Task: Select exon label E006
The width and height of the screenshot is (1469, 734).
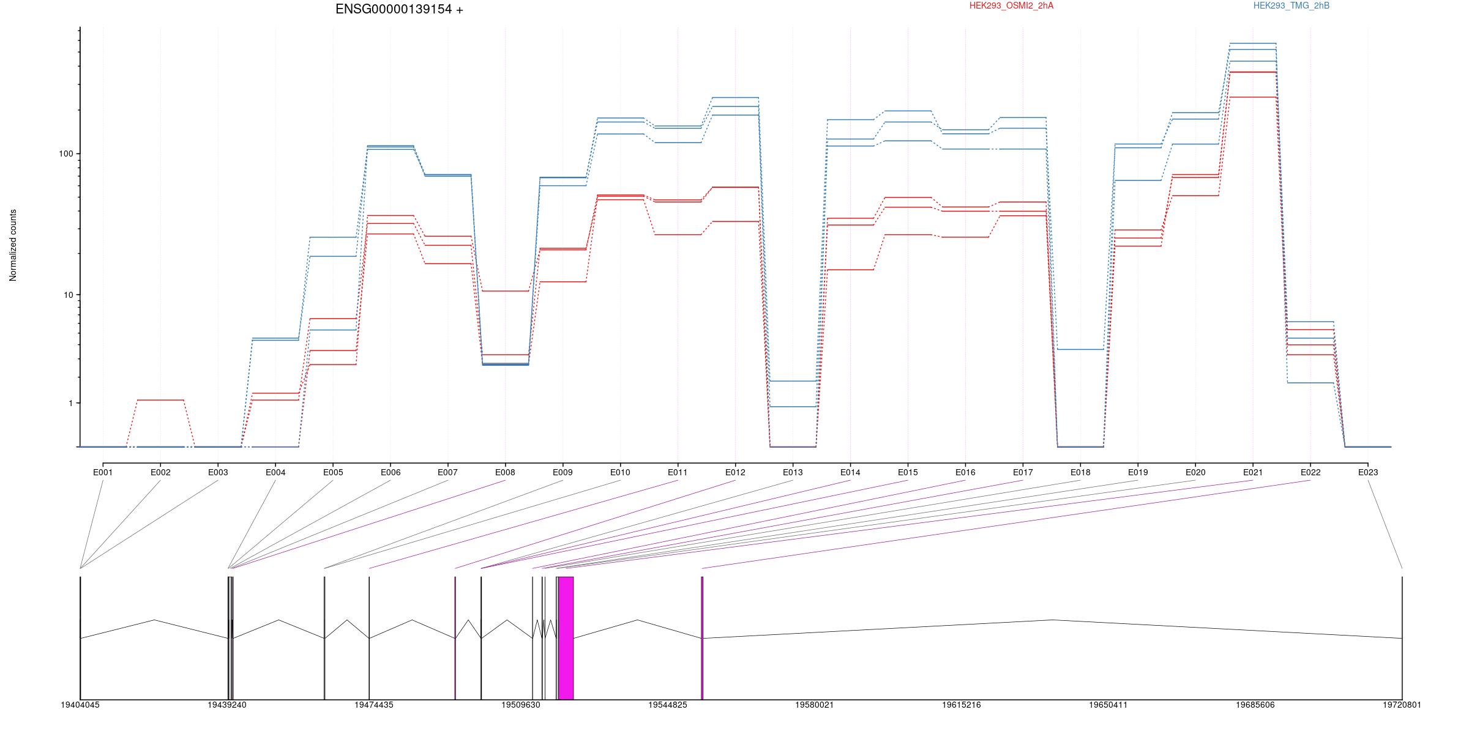Action: tap(391, 472)
